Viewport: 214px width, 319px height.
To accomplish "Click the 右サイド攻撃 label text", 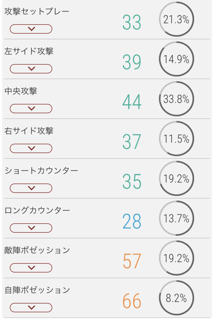I will pyautogui.click(x=29, y=131).
